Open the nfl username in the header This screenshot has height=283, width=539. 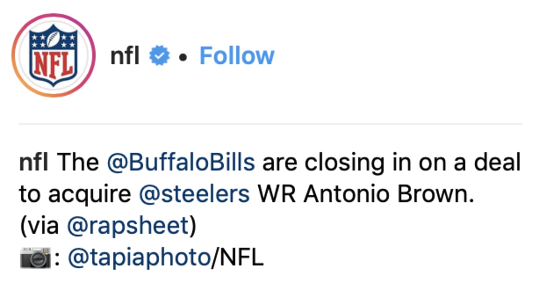(125, 56)
